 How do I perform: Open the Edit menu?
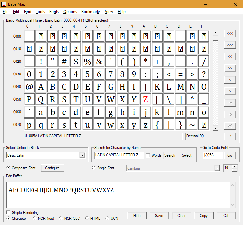[16, 12]
